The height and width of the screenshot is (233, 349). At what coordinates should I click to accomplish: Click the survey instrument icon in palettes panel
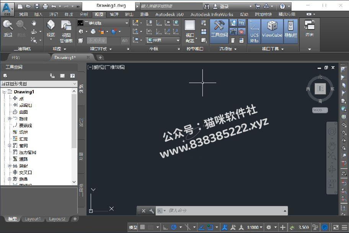coord(233,32)
